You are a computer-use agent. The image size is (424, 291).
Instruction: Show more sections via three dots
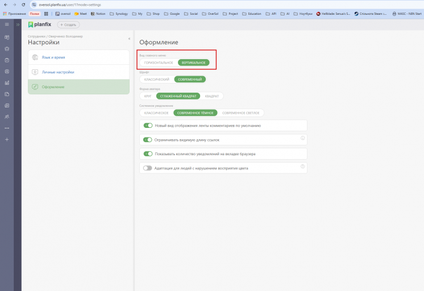click(x=7, y=128)
